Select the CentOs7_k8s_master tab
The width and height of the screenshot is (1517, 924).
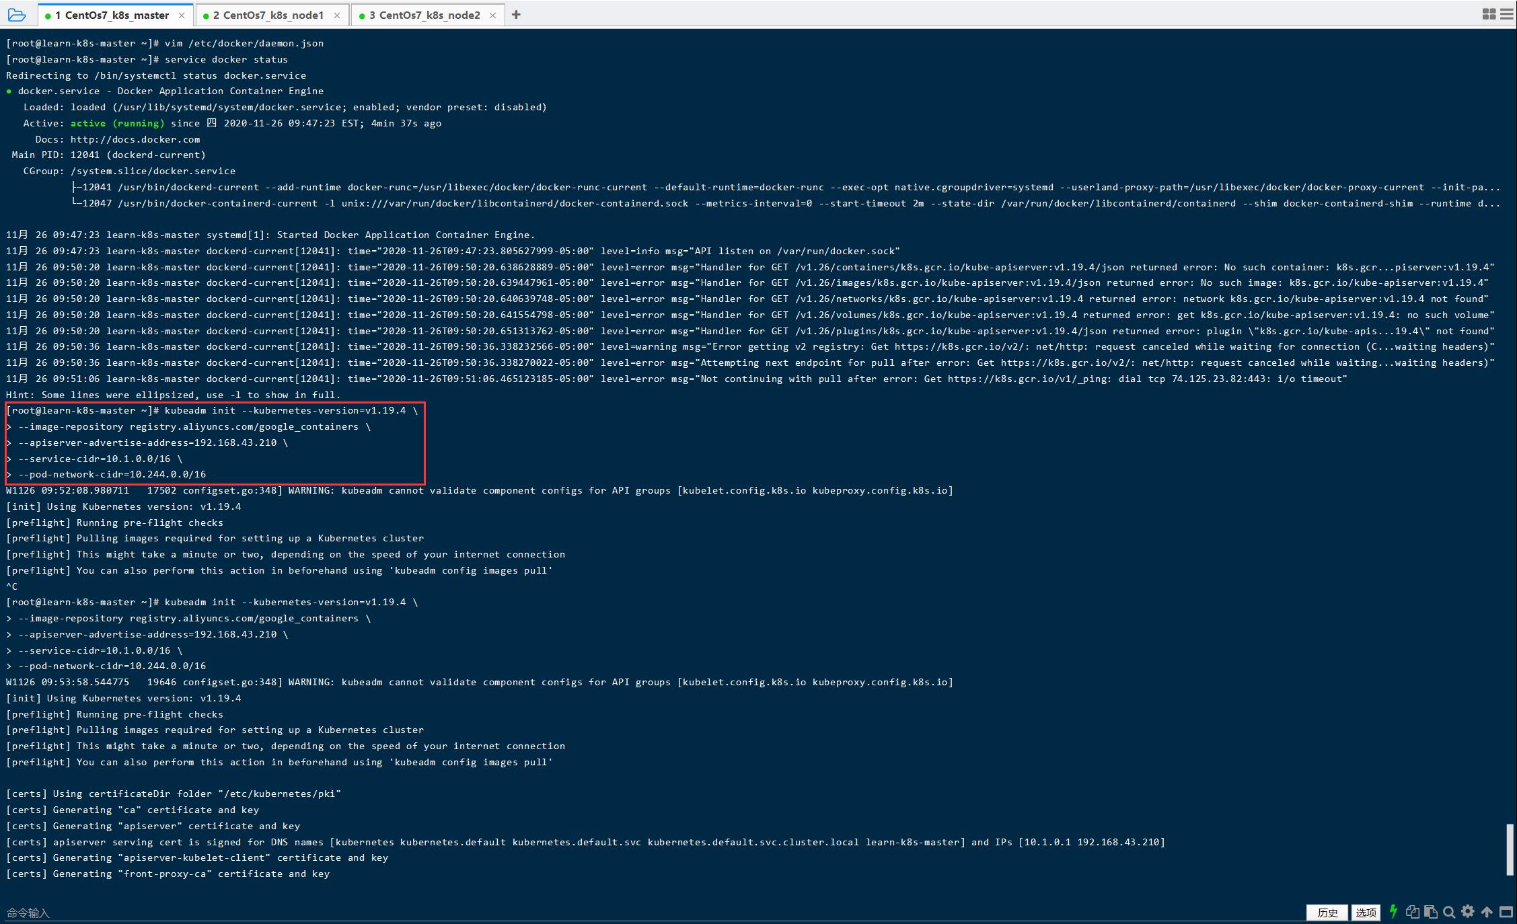click(111, 15)
